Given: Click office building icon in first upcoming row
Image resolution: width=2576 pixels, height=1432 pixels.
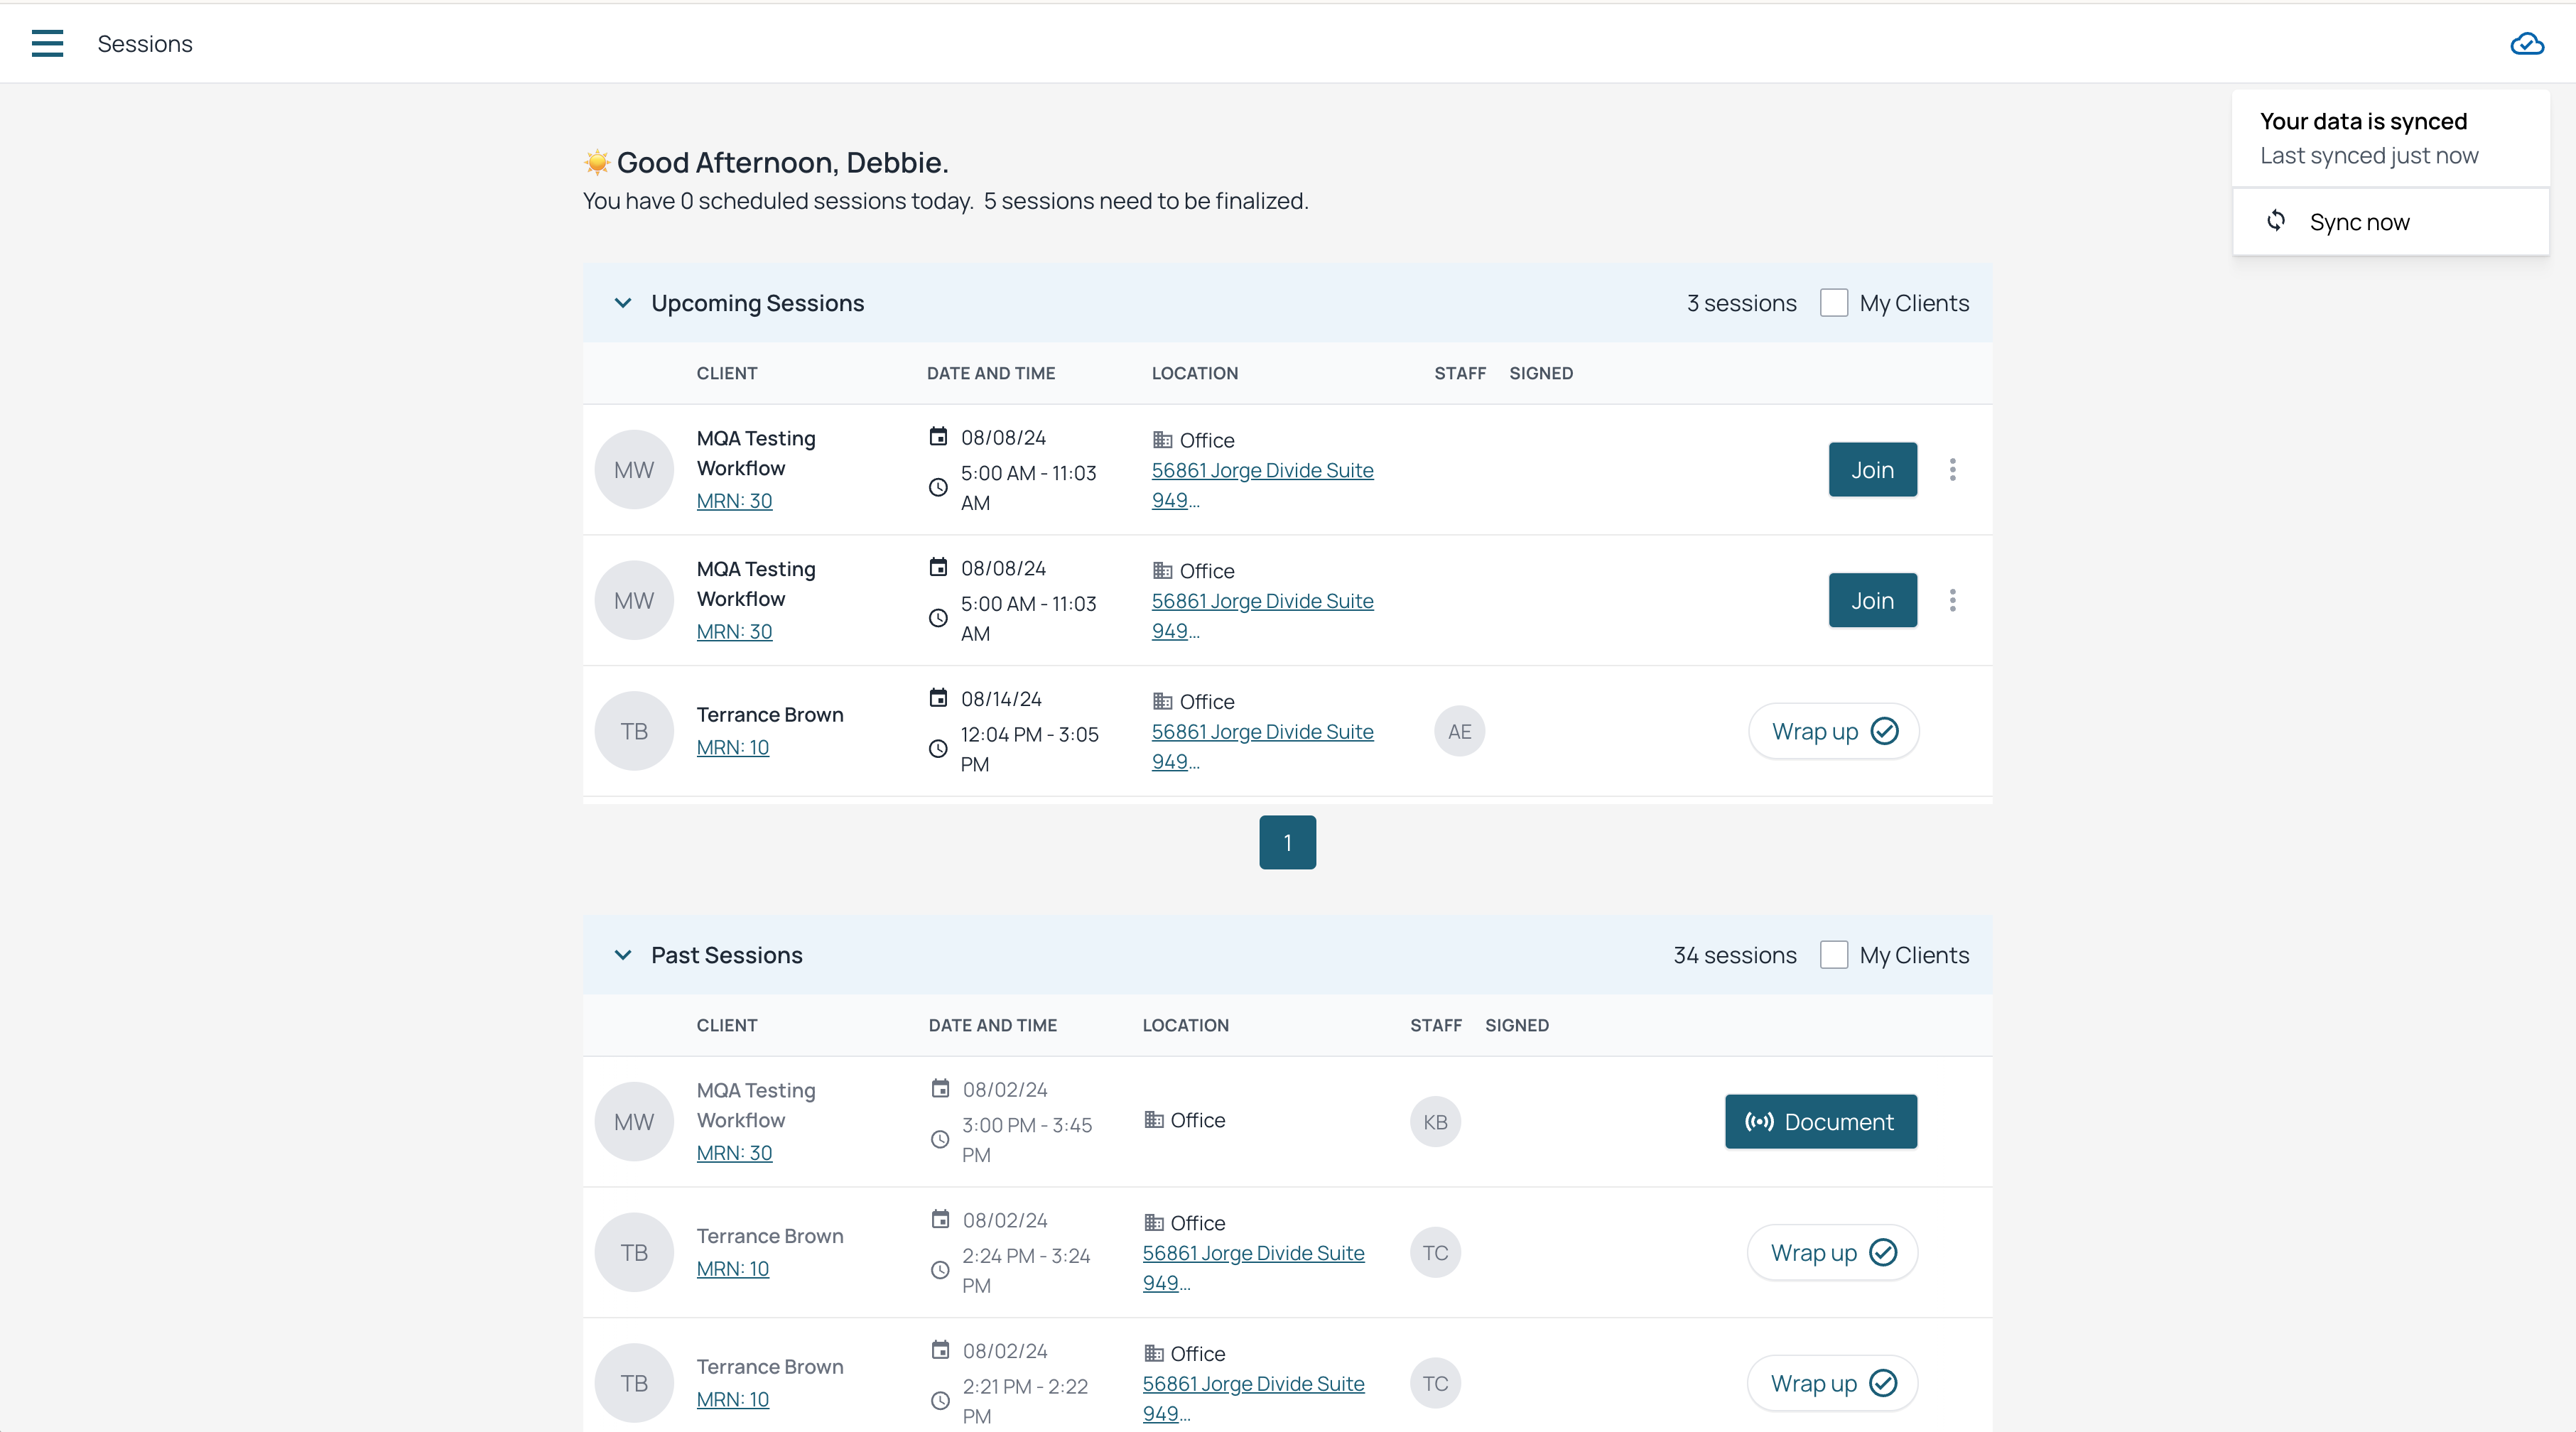Looking at the screenshot, I should tap(1162, 440).
